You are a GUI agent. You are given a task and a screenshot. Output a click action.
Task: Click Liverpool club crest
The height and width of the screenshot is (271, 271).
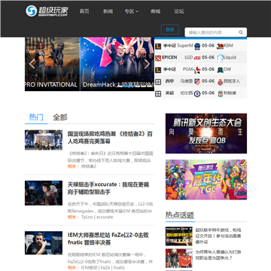point(221,93)
